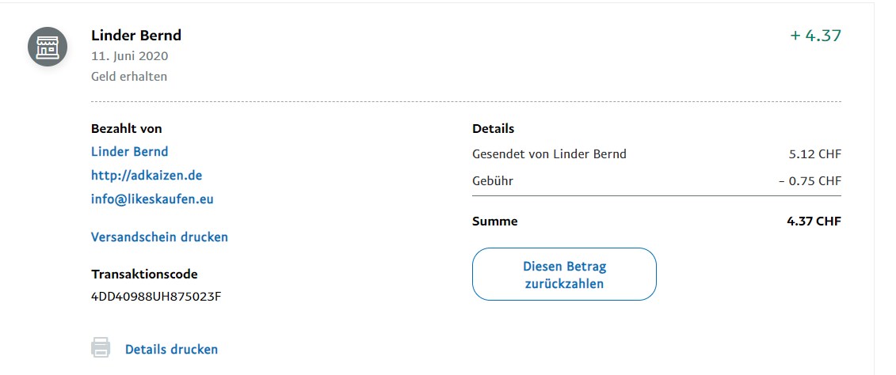This screenshot has width=896, height=375.
Task: Click the − 0.75 CHF fee amount
Action: click(810, 181)
